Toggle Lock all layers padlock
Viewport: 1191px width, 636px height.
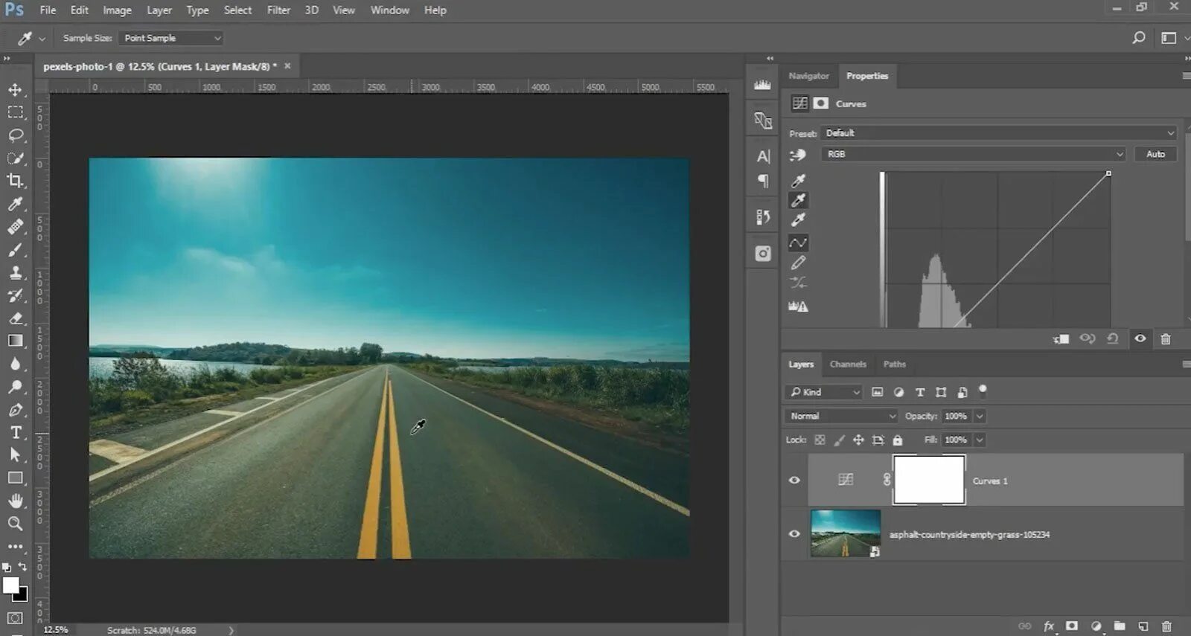tap(897, 440)
